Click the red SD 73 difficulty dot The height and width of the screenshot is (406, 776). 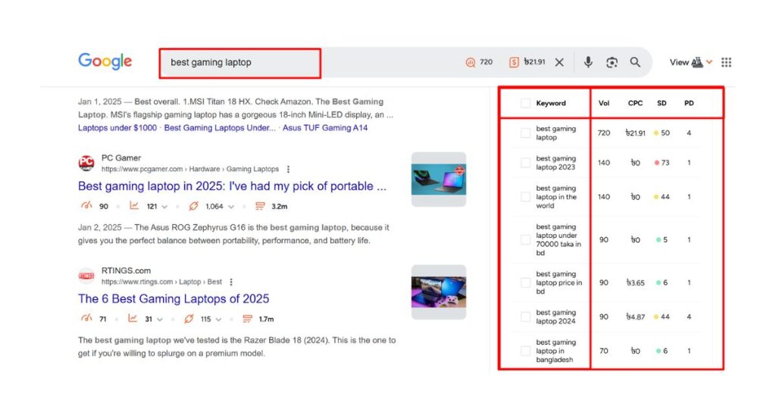pos(657,163)
